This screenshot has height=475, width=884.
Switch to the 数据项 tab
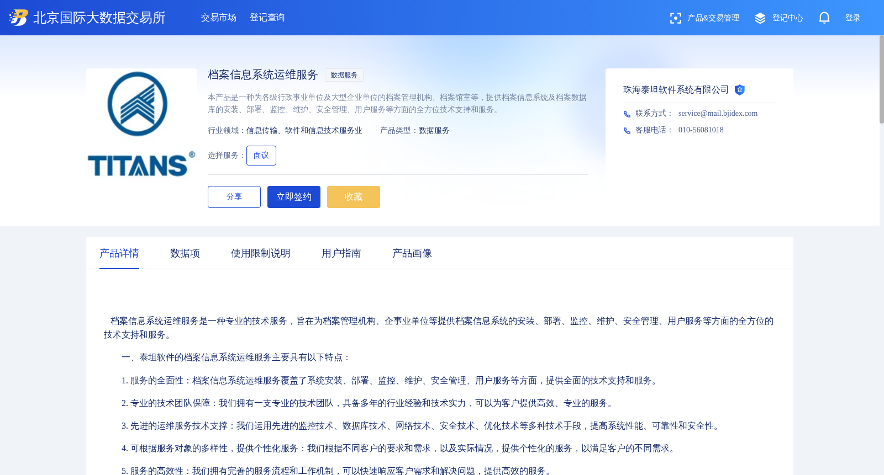185,253
